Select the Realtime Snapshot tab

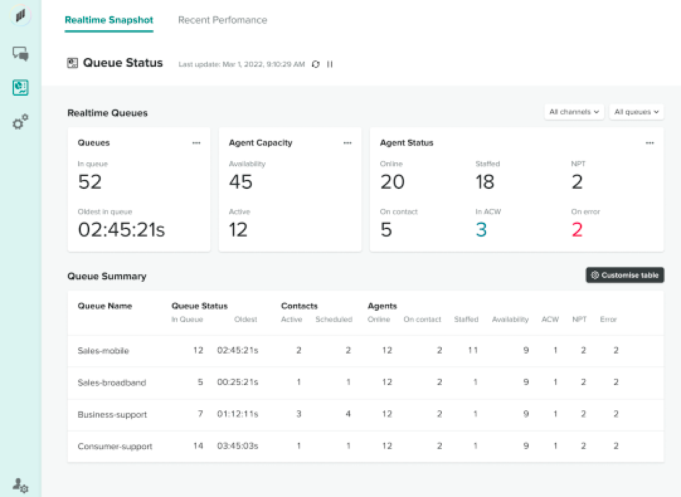point(109,20)
